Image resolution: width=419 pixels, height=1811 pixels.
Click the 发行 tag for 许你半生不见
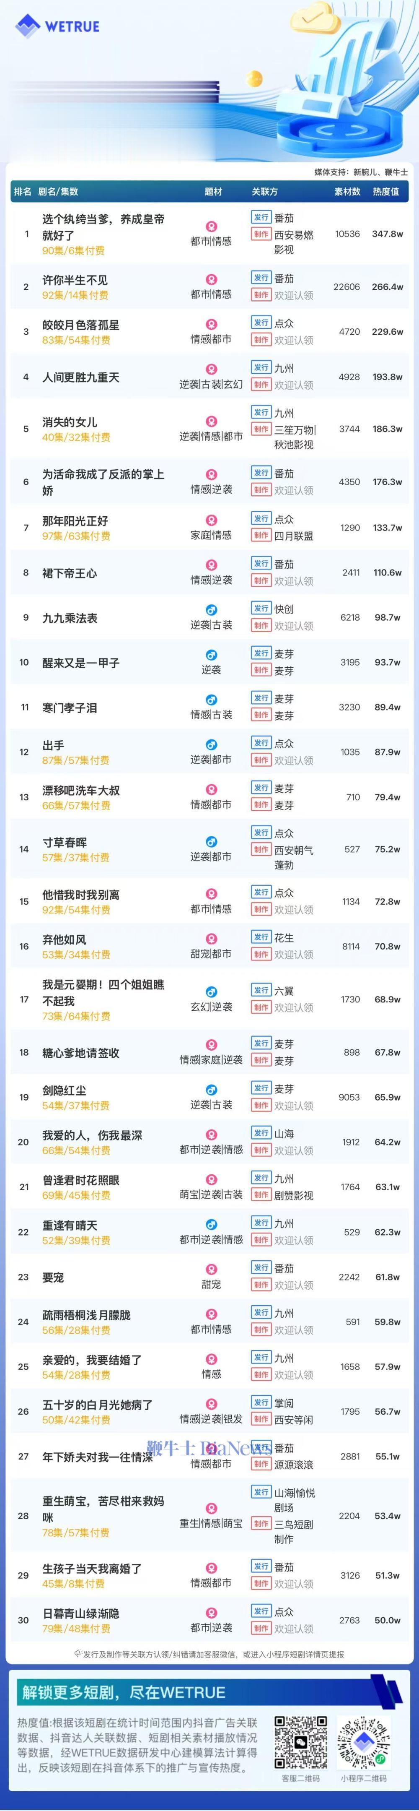tap(261, 278)
